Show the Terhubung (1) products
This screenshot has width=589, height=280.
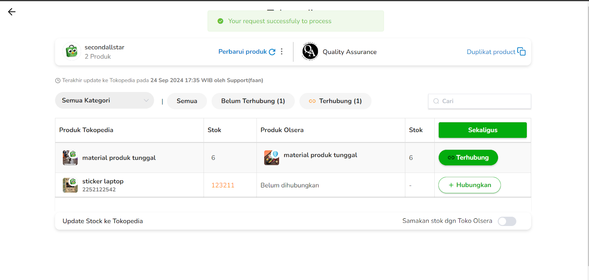(335, 101)
